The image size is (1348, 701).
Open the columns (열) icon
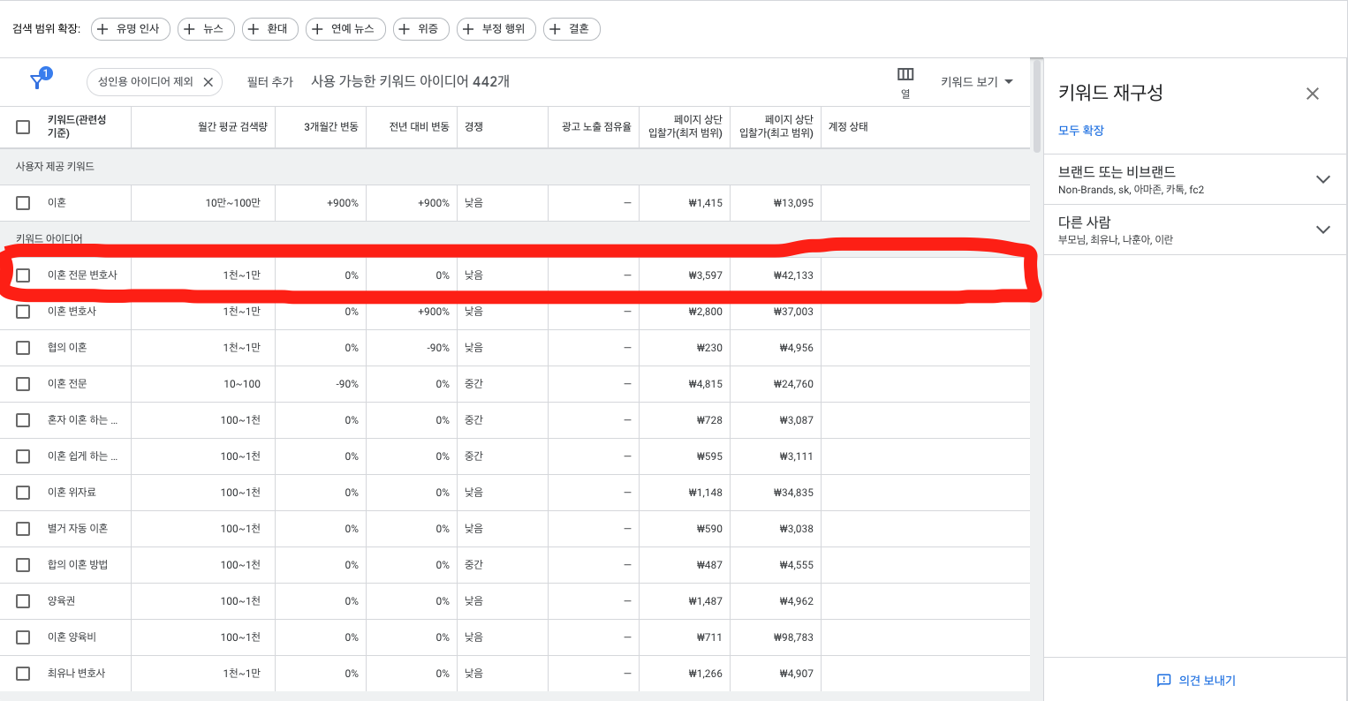[905, 74]
